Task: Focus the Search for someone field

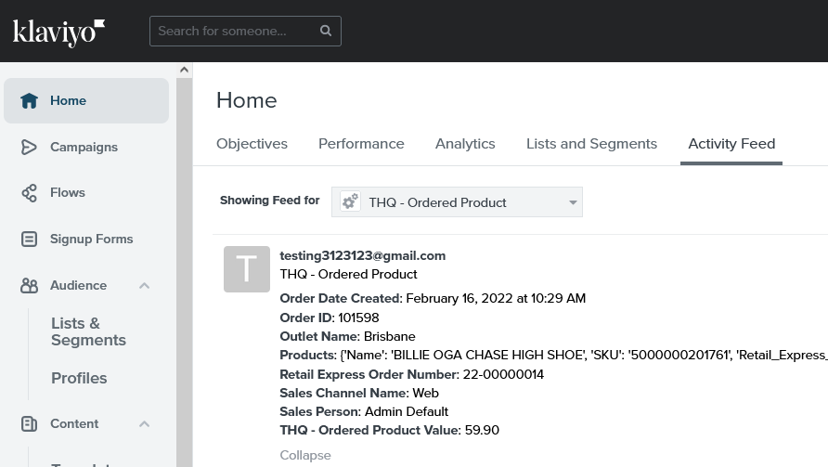Action: coord(245,32)
